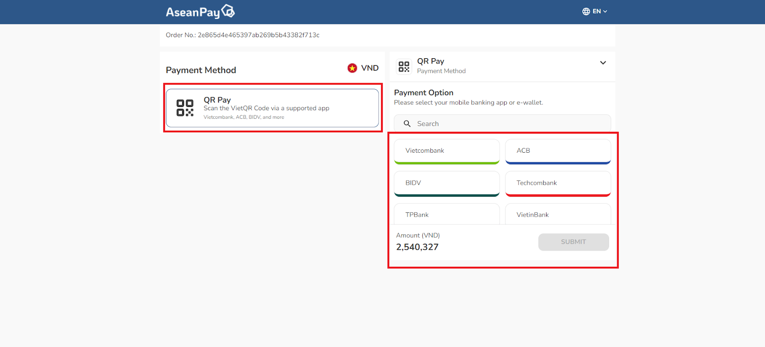
Task: Choose TPBank from the bank list
Action: point(447,215)
